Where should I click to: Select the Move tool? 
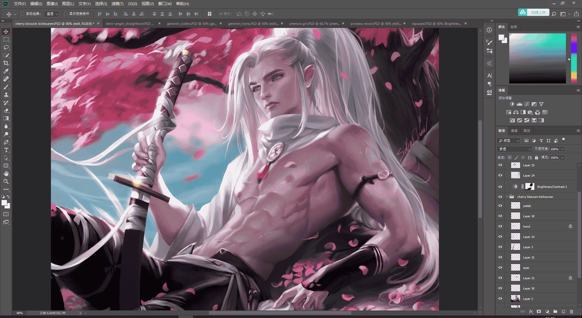coord(6,32)
